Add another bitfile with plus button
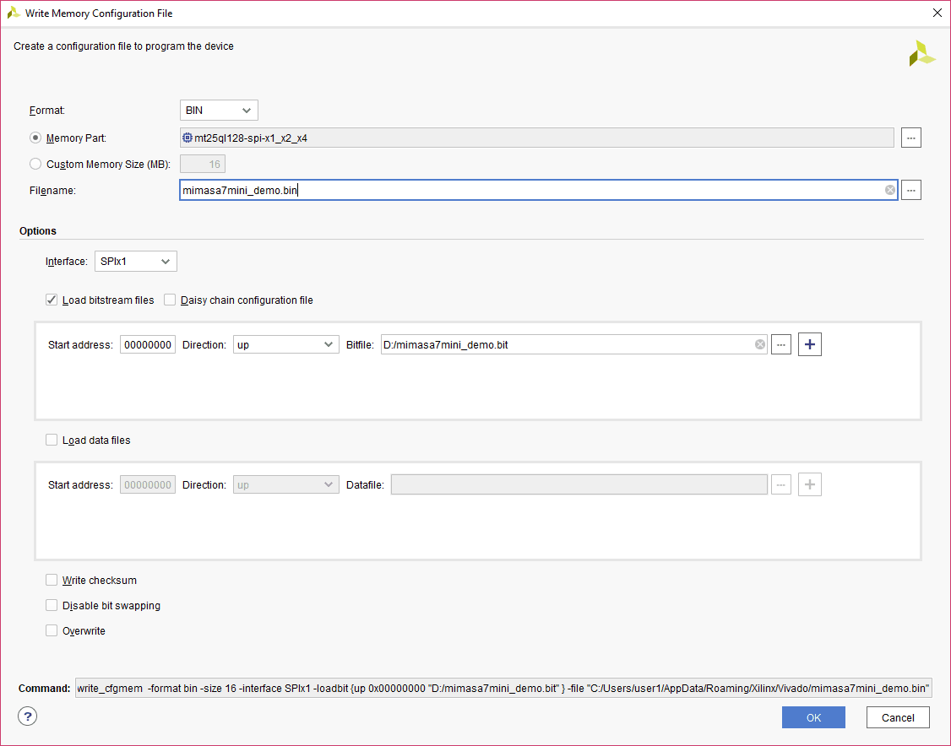951x746 pixels. click(809, 344)
